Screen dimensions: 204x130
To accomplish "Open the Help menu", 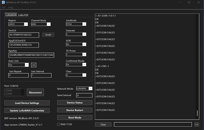I will (x=11, y=7).
